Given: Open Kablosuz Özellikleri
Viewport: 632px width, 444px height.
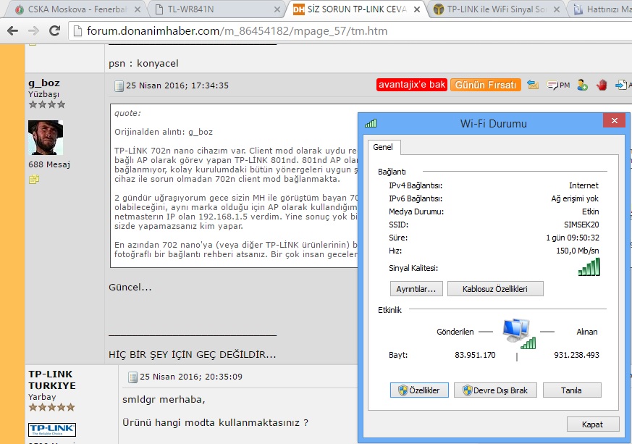Looking at the screenshot, I should tap(495, 289).
